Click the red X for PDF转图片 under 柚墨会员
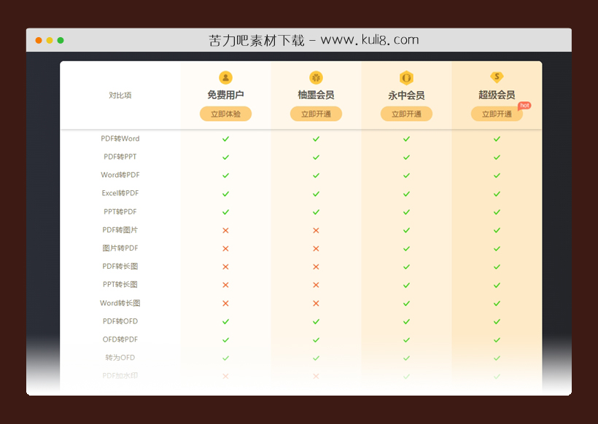Screen dimensions: 598x424 [316, 229]
